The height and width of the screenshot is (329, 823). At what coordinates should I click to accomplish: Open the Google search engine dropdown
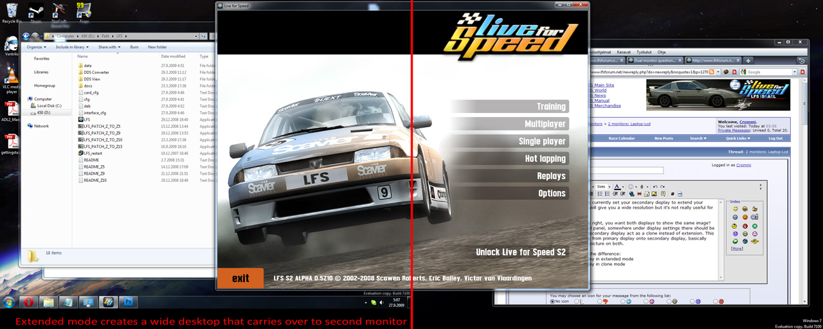(x=794, y=72)
